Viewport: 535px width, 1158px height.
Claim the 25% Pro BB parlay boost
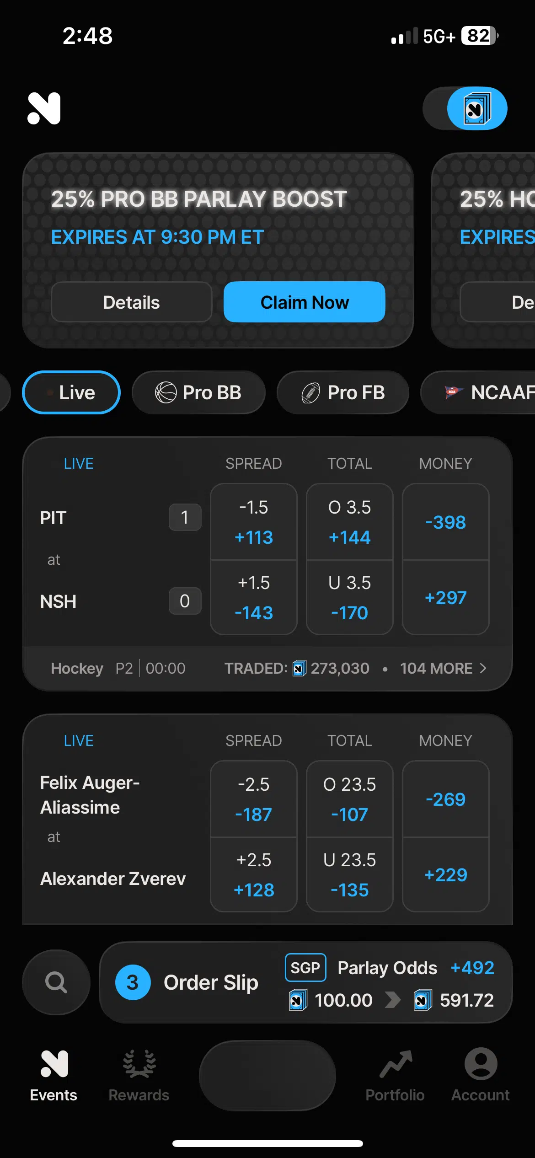pyautogui.click(x=304, y=302)
